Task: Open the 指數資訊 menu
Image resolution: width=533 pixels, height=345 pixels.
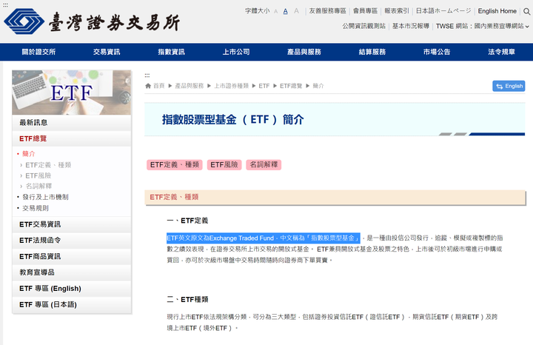Action: (x=171, y=52)
